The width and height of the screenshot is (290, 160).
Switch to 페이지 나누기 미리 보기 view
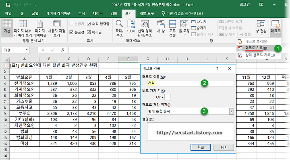tap(23, 28)
